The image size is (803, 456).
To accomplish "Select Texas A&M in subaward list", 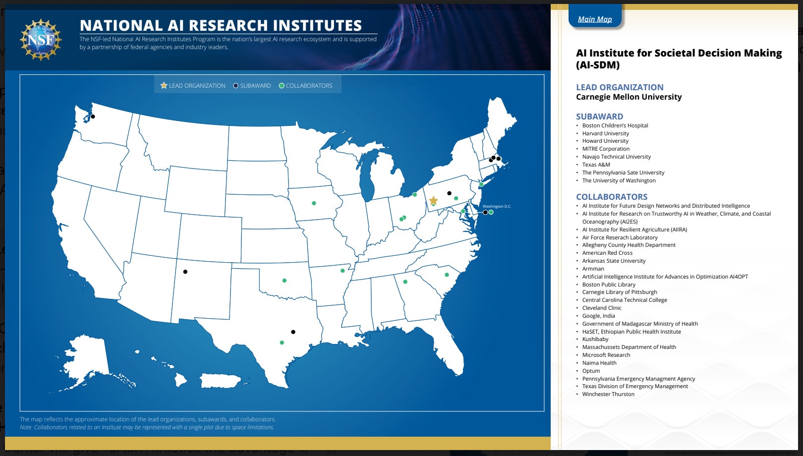I will pos(596,165).
